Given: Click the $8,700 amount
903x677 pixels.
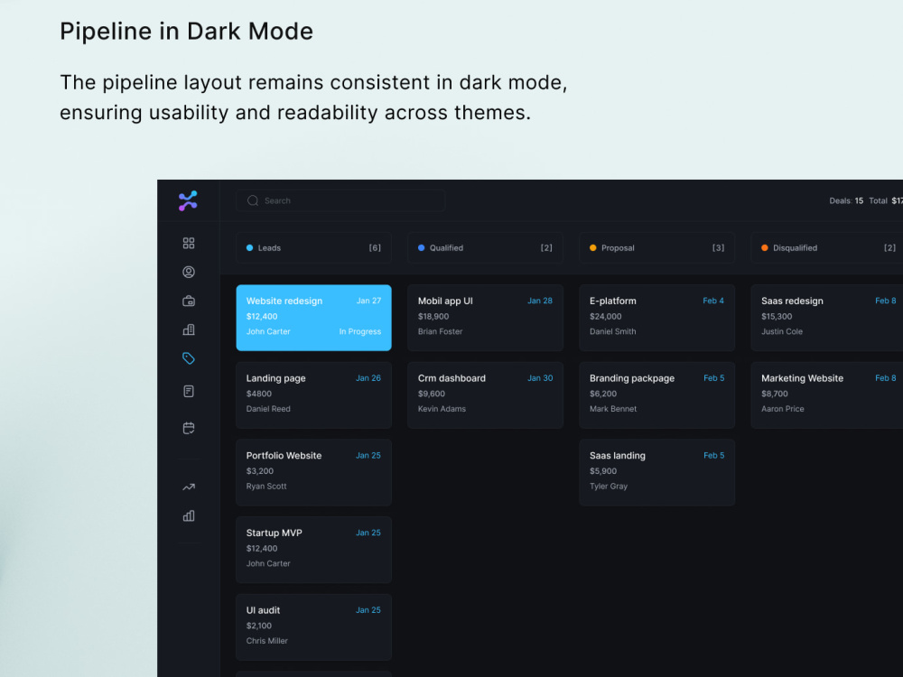Looking at the screenshot, I should click(x=775, y=394).
